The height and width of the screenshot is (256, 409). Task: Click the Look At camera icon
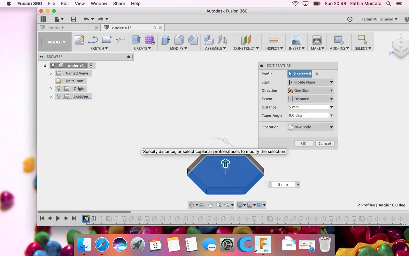[202, 205]
